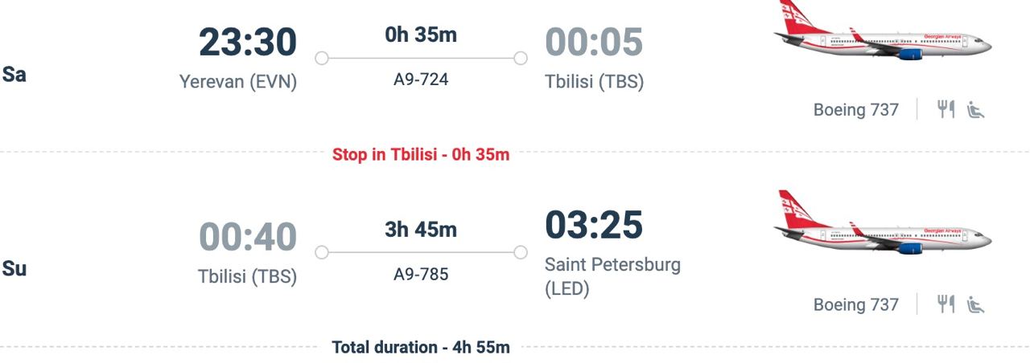Viewport: 1030px width, 363px height.
Task: Click the 00:05 arrival time in Tbilisi
Action: tap(594, 42)
